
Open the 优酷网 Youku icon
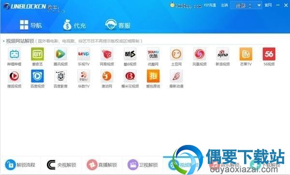[x=153, y=54]
